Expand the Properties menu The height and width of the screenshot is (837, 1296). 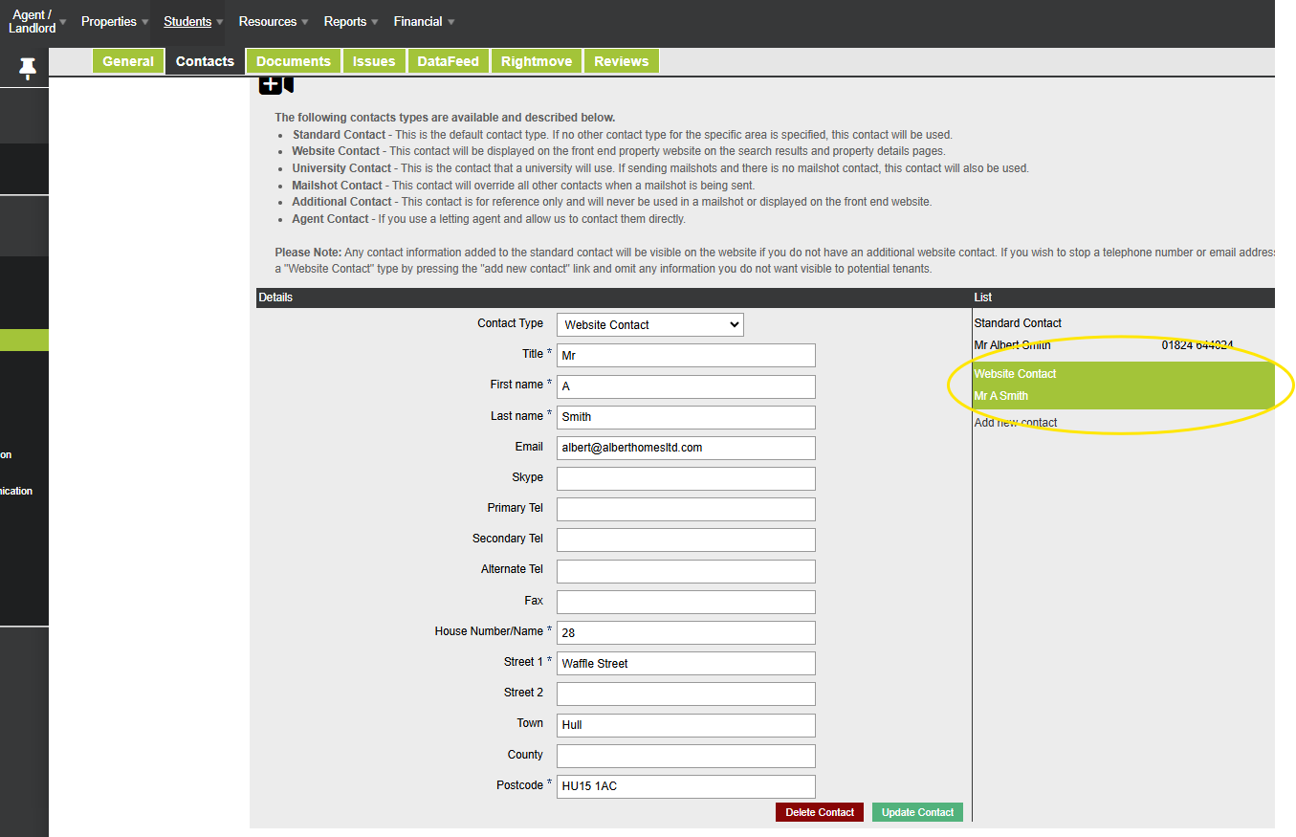[x=114, y=22]
